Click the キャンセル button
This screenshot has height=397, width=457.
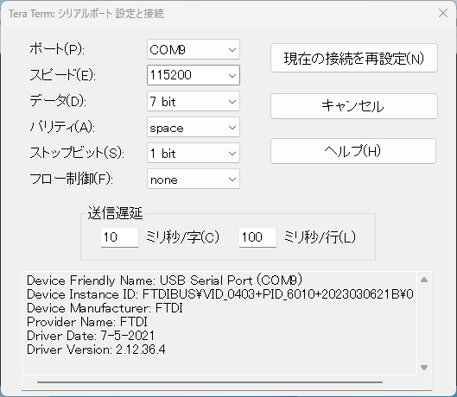click(x=354, y=106)
